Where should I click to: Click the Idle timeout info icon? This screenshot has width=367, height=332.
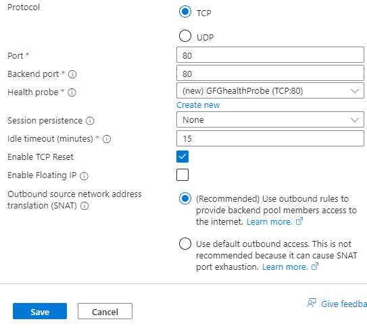(107, 139)
